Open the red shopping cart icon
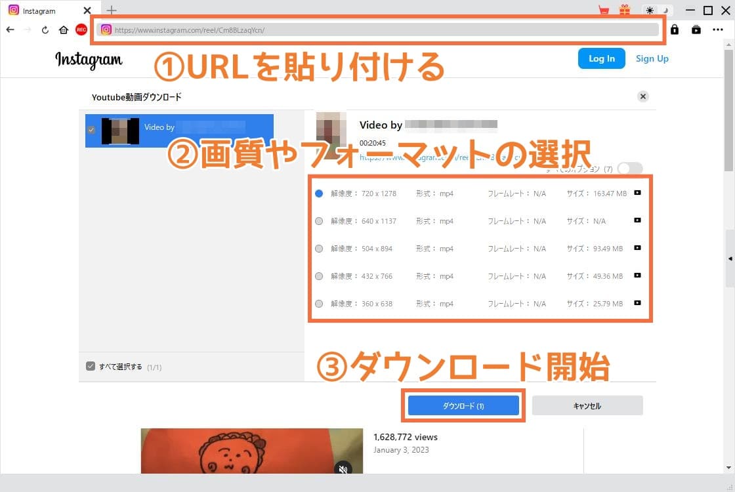The width and height of the screenshot is (735, 492). click(x=604, y=10)
